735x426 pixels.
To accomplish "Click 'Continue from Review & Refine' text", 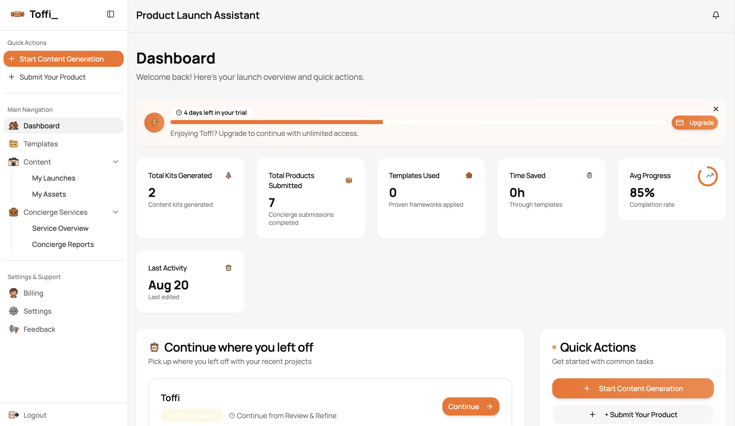I will point(286,415).
